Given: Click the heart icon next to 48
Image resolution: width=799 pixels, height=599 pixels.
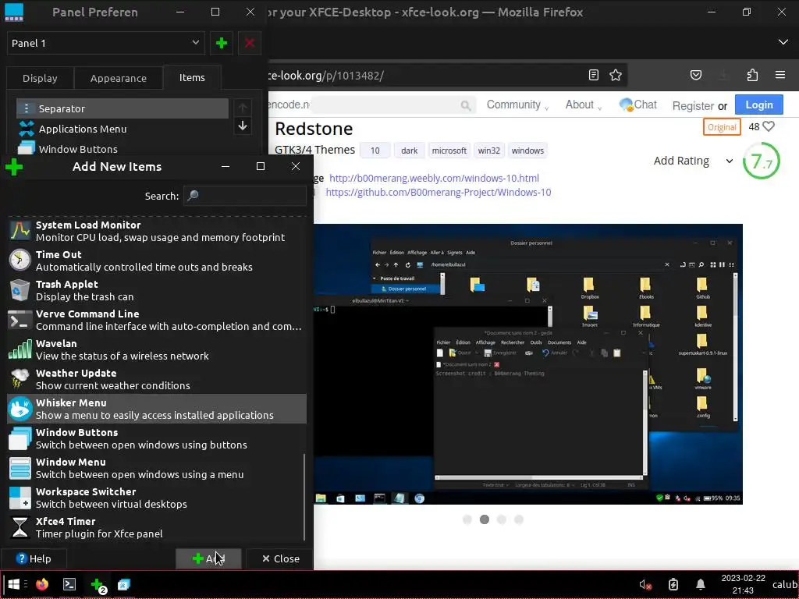Looking at the screenshot, I should tap(769, 126).
